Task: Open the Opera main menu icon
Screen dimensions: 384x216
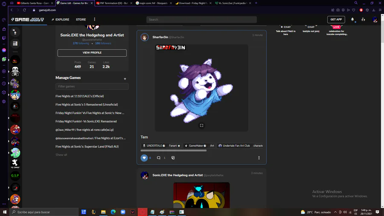Action: [4, 4]
